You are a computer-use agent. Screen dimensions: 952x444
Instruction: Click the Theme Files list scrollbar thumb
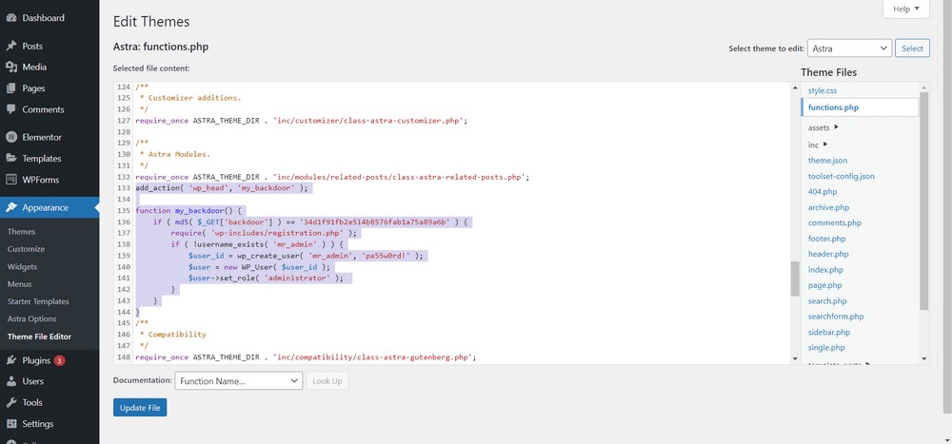pos(924,201)
